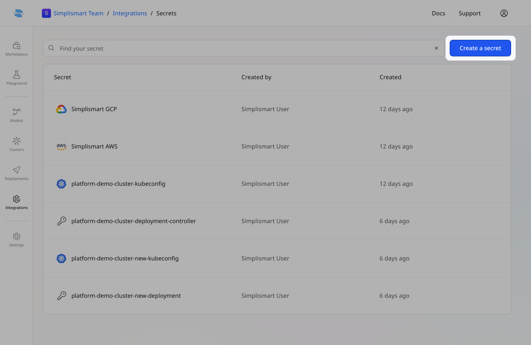Click the AWS icon for Simplismart AWS
531x345 pixels.
coord(61,146)
